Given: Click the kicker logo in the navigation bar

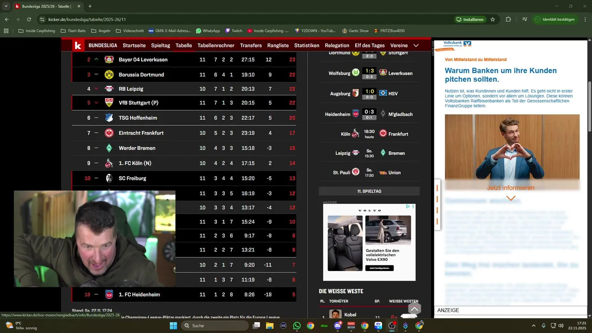Looking at the screenshot, I should tap(78, 45).
